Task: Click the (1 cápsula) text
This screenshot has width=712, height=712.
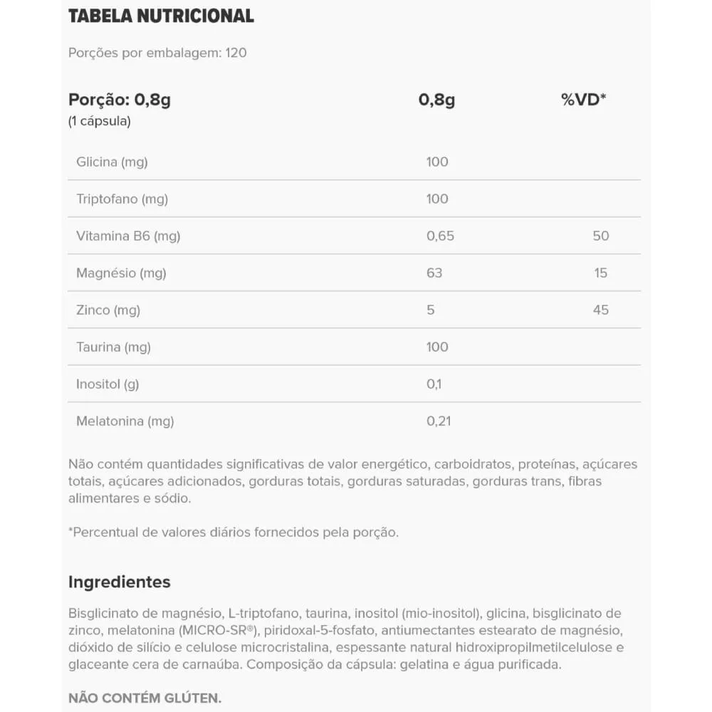Action: click(100, 121)
